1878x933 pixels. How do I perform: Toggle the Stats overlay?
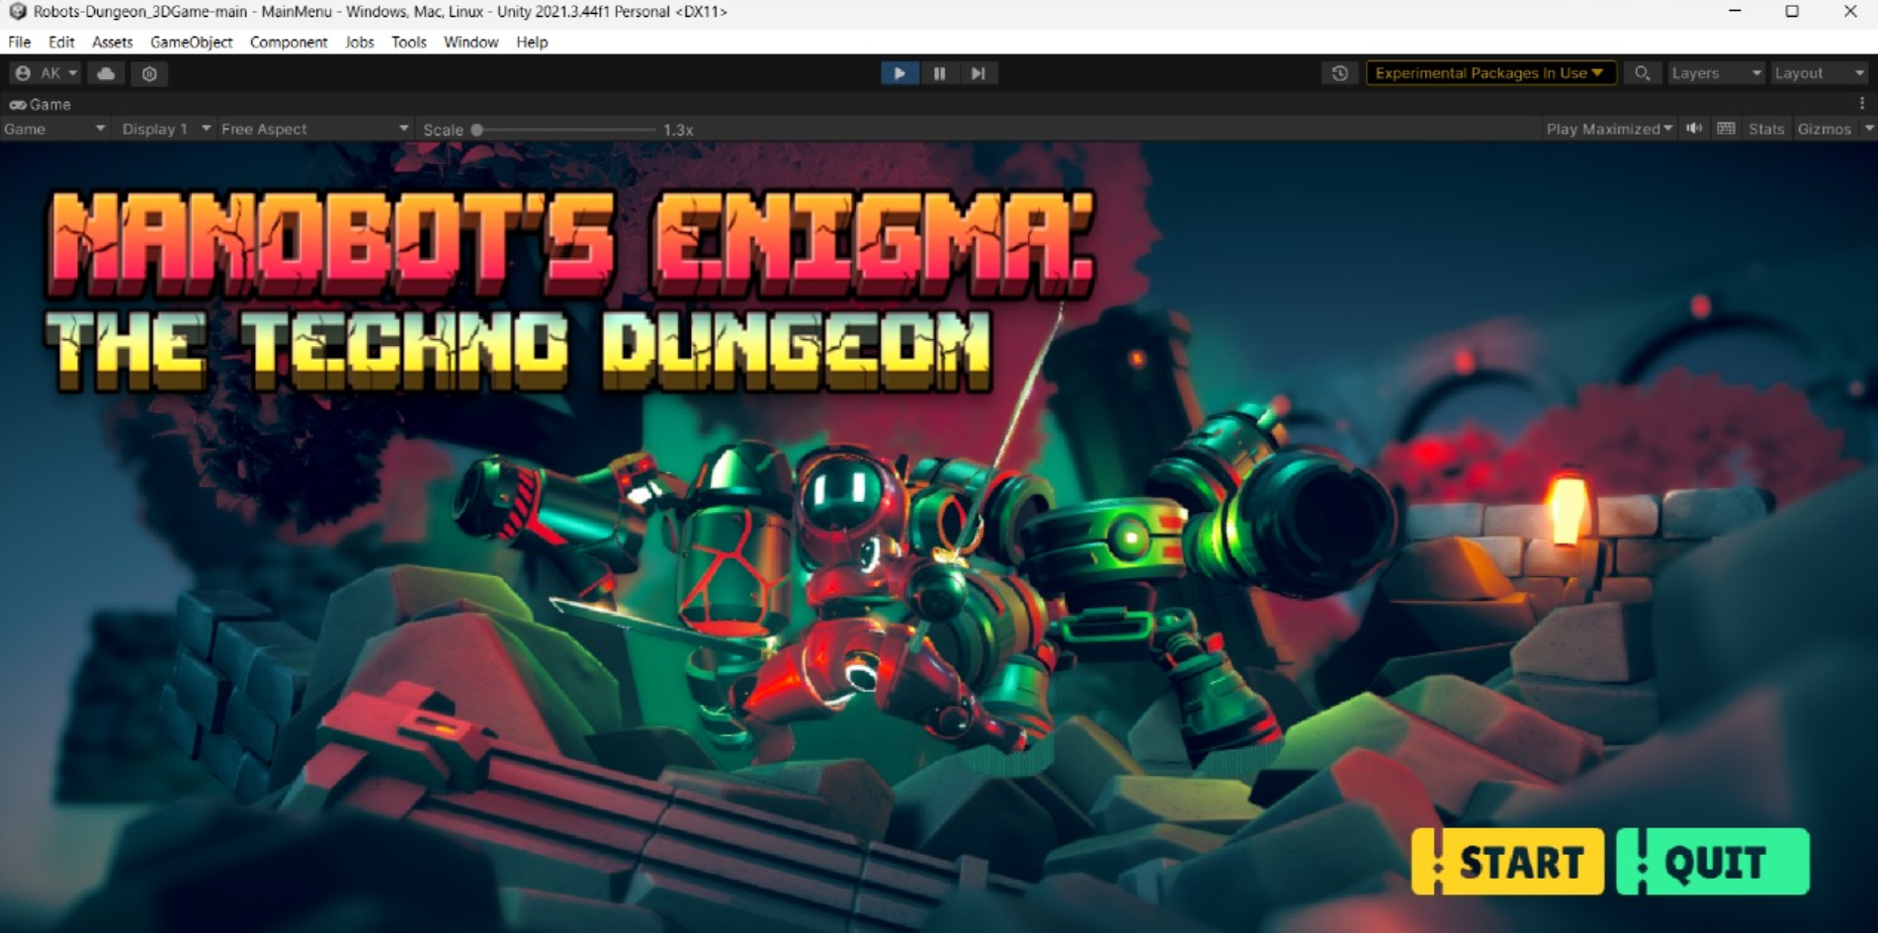coord(1765,129)
